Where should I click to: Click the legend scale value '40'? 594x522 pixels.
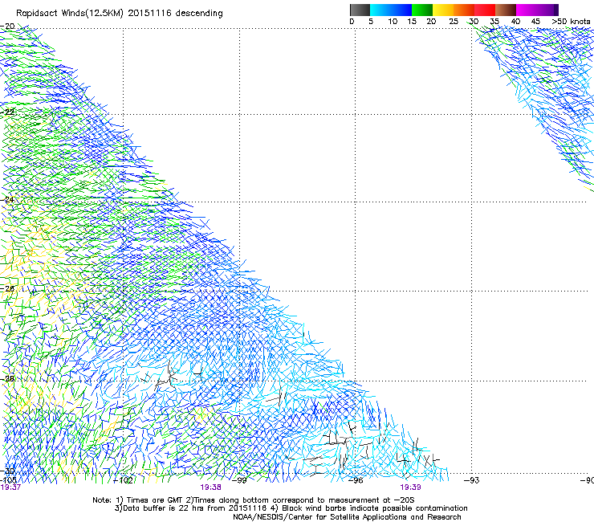515,21
